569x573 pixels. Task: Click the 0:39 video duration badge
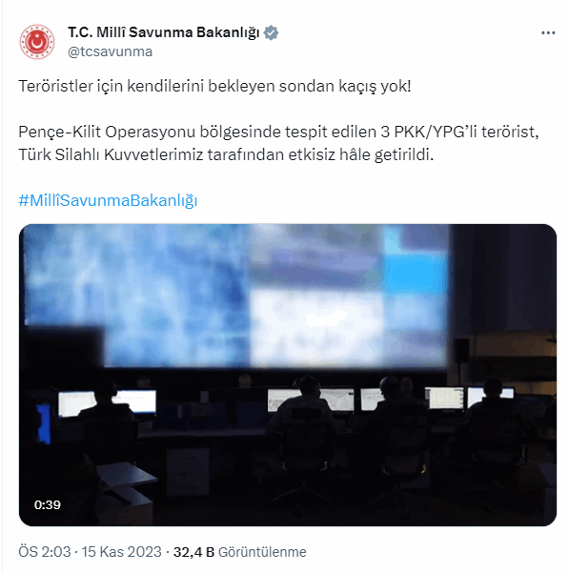point(48,504)
